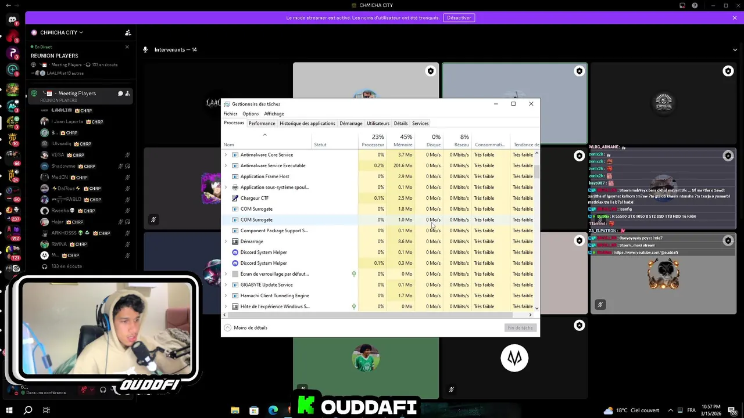This screenshot has height=418, width=744.
Task: Sort processes by Disque column
Action: pos(430,140)
